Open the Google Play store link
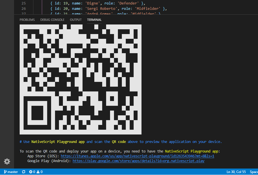Image resolution: width=258 pixels, height=175 pixels. pos(138,161)
